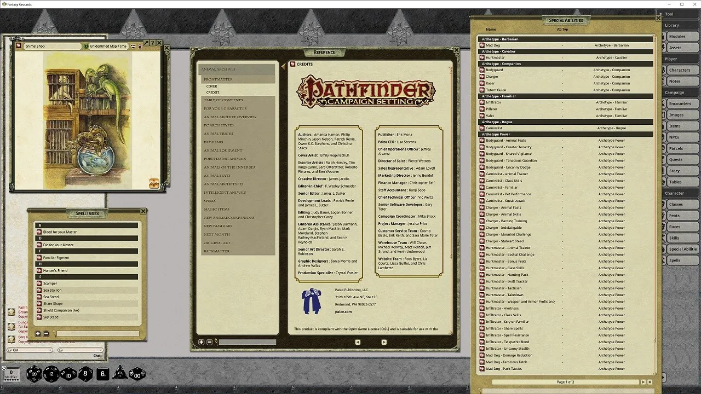Open help for the animal shop window
701x394 pixels.
[x=152, y=43]
